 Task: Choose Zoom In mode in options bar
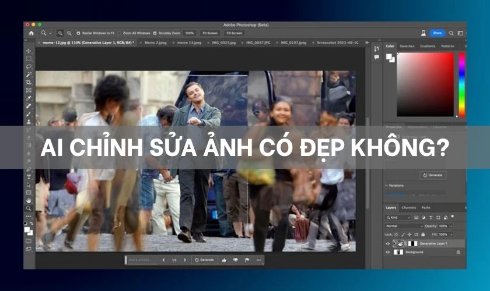[60, 33]
